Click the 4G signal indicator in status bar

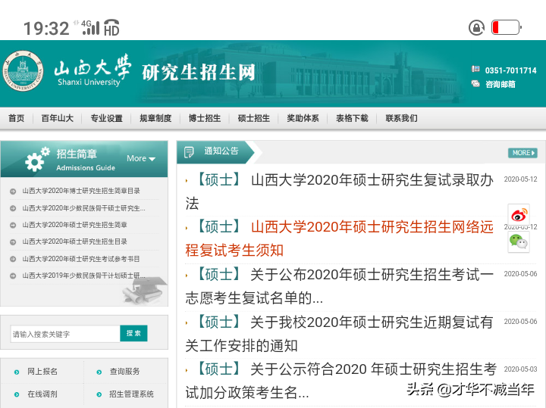(x=90, y=27)
